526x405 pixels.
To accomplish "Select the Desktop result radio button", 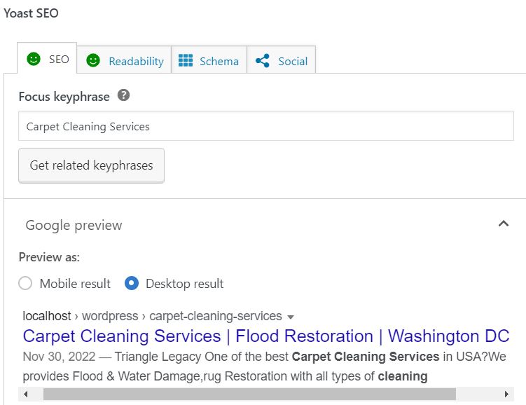I will [132, 284].
